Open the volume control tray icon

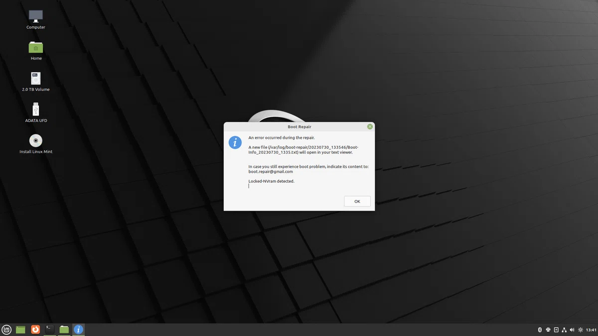(572, 330)
